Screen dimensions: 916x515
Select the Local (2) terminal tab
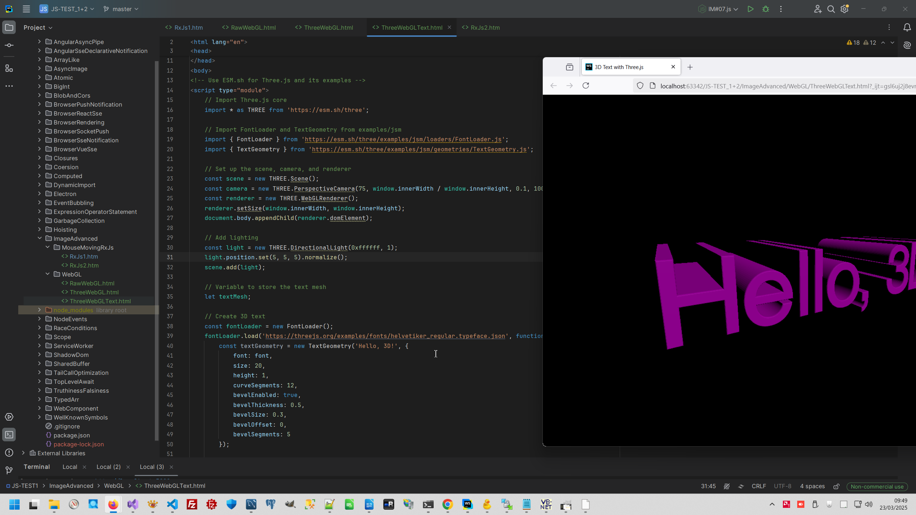(108, 467)
